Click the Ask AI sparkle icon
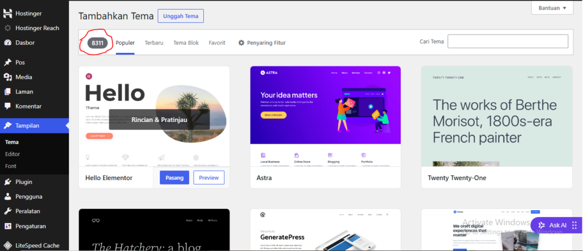Image resolution: width=583 pixels, height=251 pixels. [x=542, y=225]
